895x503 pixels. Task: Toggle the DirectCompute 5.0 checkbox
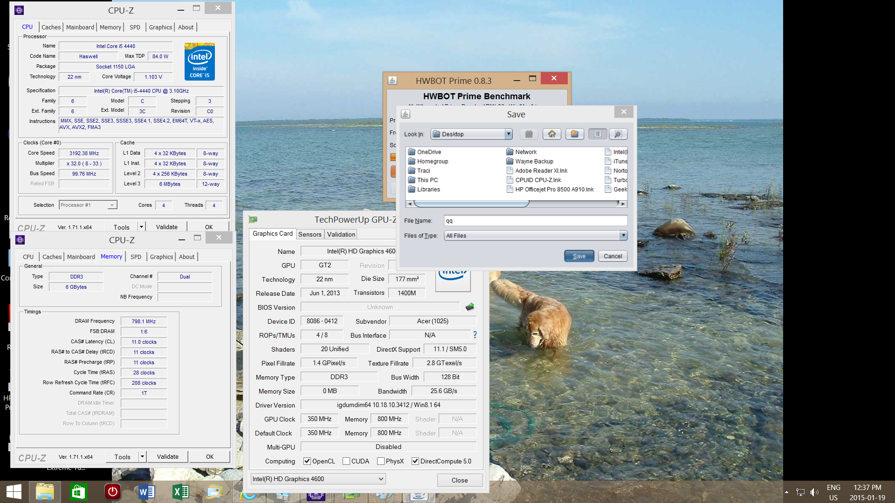(415, 461)
